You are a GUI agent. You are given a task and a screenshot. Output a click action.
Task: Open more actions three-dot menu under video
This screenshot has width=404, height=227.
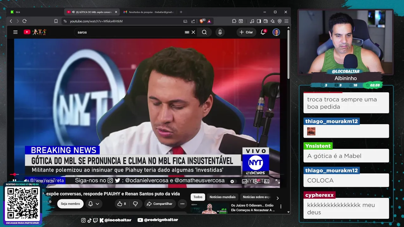(x=182, y=204)
